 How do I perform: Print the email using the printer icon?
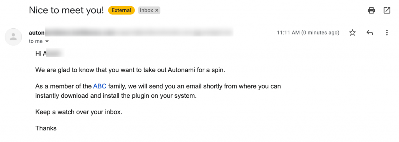[371, 10]
